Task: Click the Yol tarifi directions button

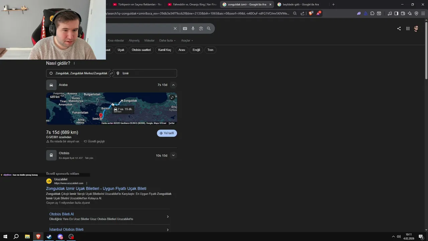Action: pyautogui.click(x=167, y=133)
